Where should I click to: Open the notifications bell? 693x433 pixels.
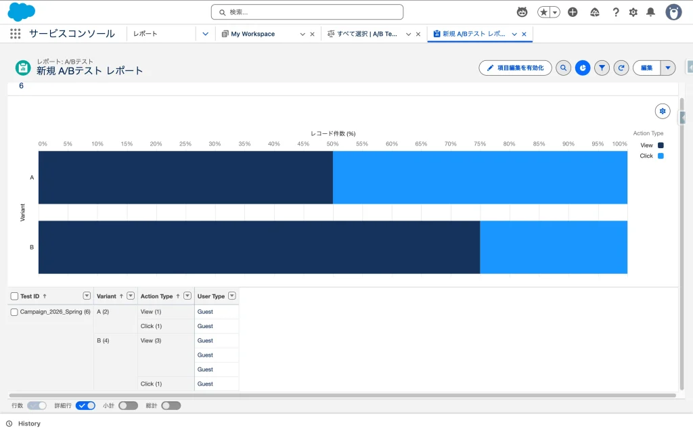tap(650, 12)
